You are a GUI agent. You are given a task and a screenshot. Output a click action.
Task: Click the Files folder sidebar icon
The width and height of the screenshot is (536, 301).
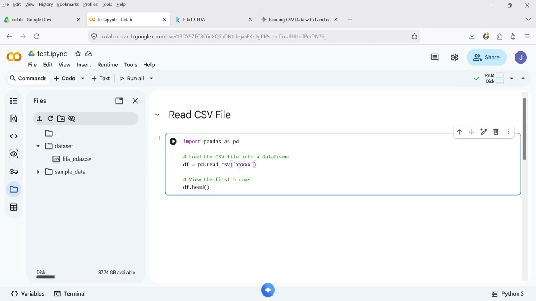pyautogui.click(x=14, y=189)
